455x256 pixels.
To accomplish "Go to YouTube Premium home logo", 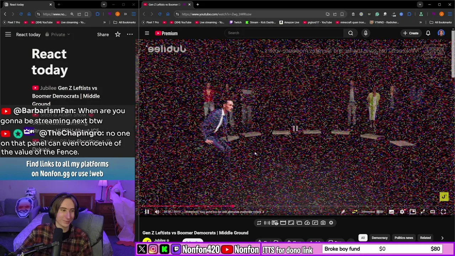I will (x=166, y=33).
